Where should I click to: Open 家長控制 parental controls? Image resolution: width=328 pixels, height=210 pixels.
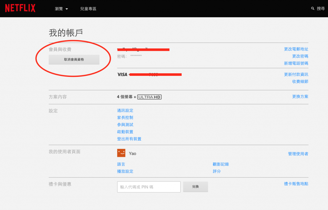[x=125, y=117]
